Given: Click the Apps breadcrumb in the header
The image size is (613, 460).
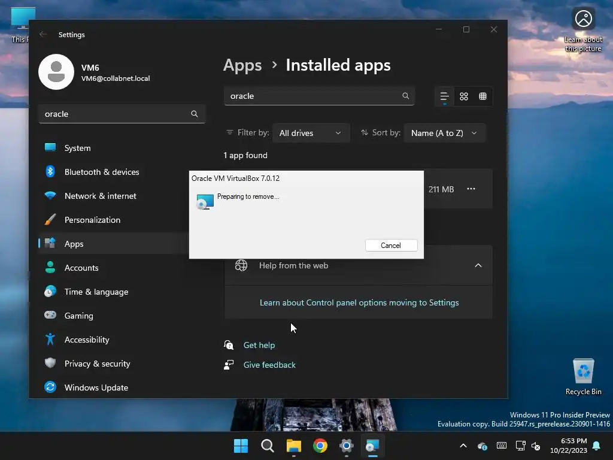Looking at the screenshot, I should tap(242, 65).
